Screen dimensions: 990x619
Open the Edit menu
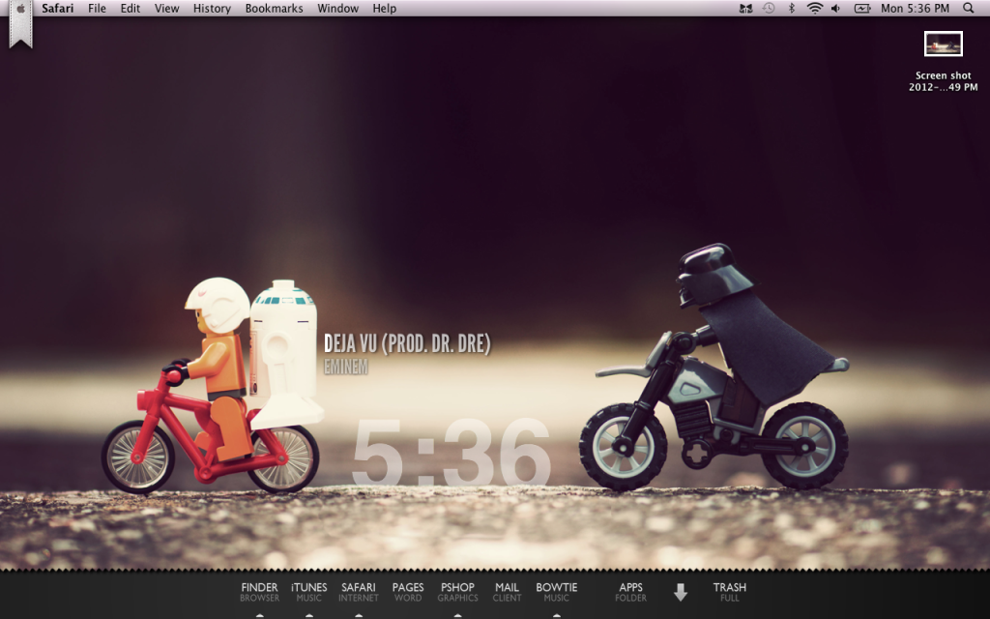tap(131, 8)
